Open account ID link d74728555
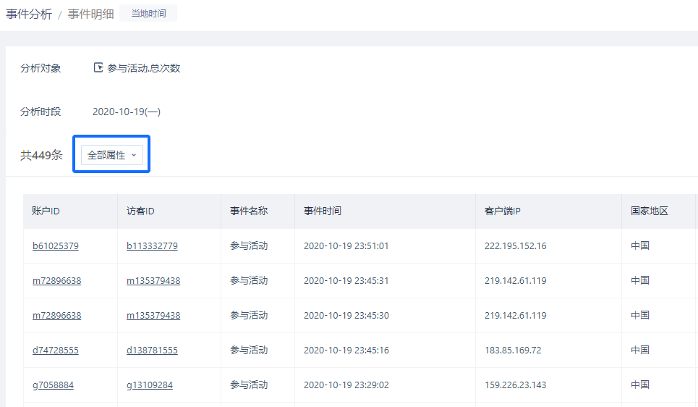 pyautogui.click(x=56, y=351)
